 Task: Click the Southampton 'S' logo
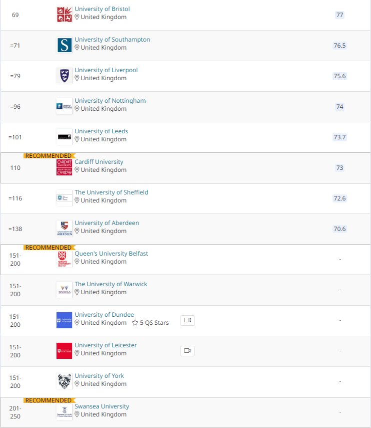pos(64,45)
